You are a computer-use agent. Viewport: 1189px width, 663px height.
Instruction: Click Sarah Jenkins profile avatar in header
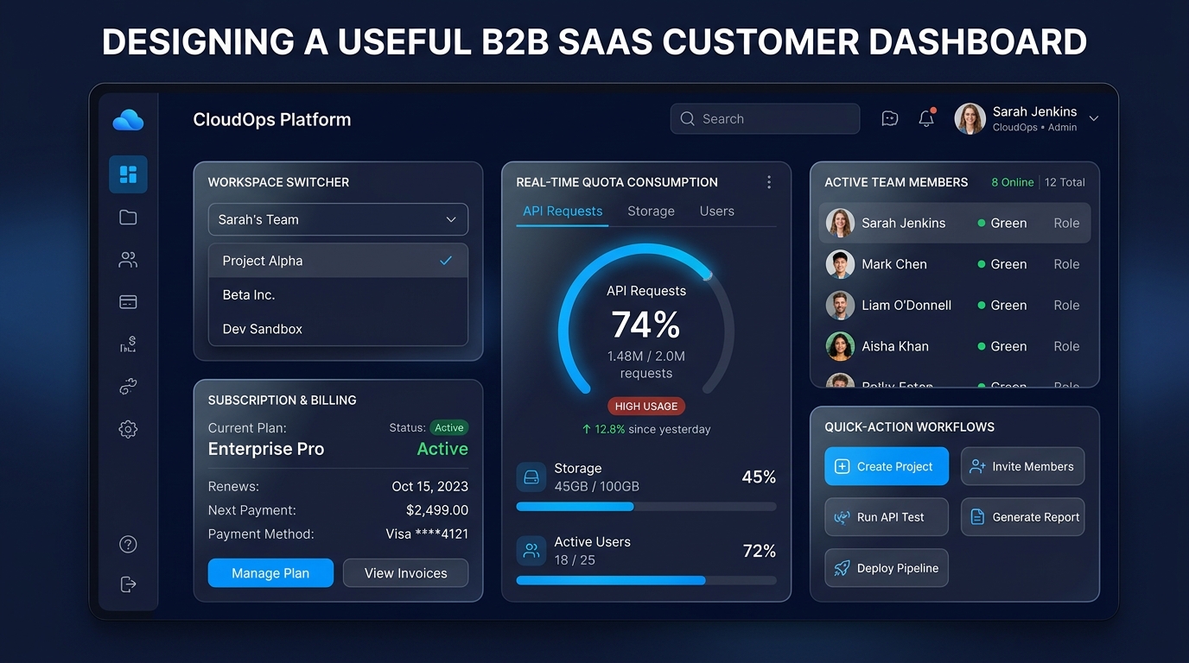(970, 119)
